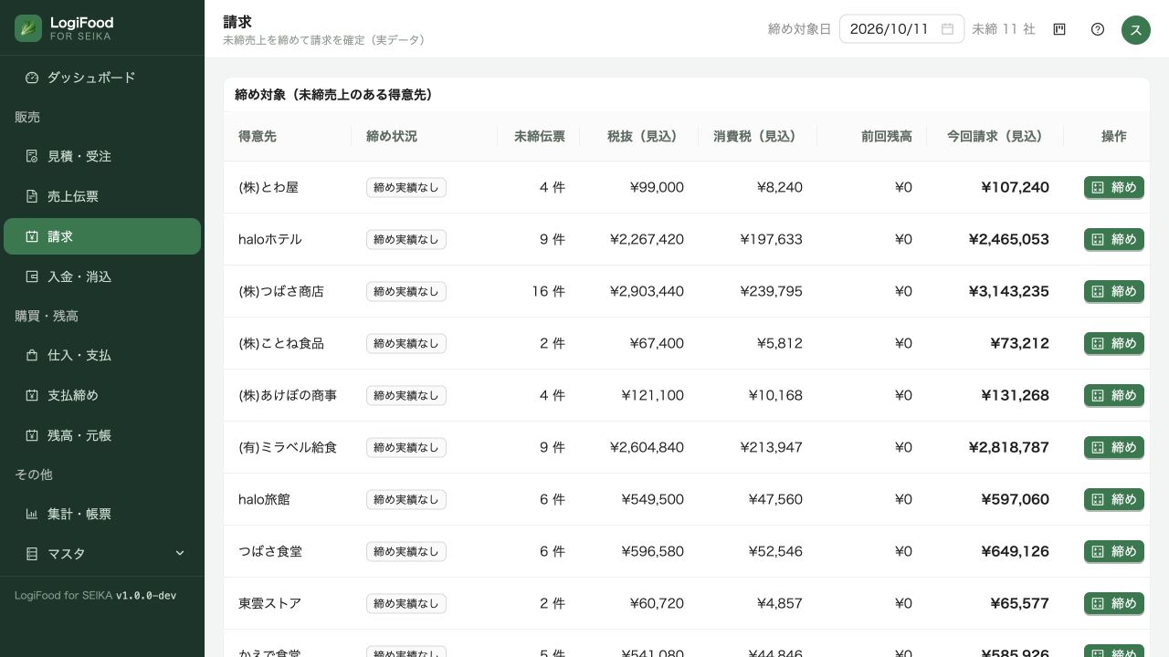Click the 残高・元帳 ledger icon

(32, 435)
